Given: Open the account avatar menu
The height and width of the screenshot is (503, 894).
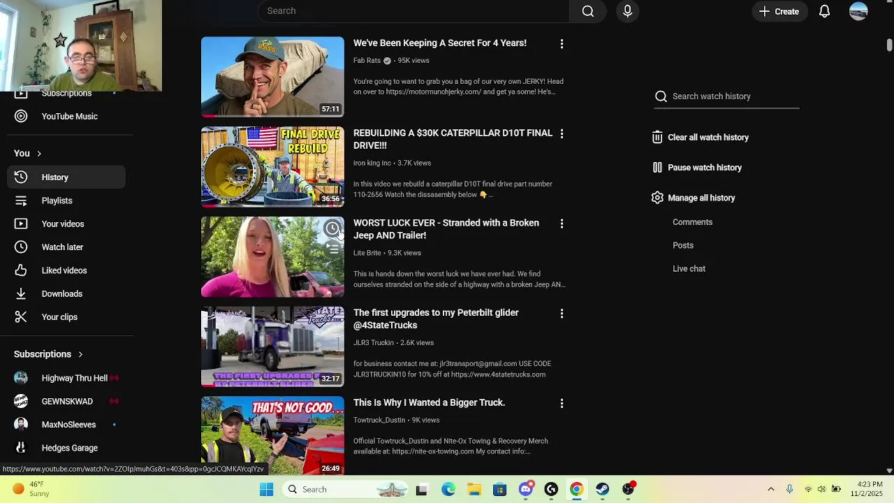Looking at the screenshot, I should [x=858, y=11].
